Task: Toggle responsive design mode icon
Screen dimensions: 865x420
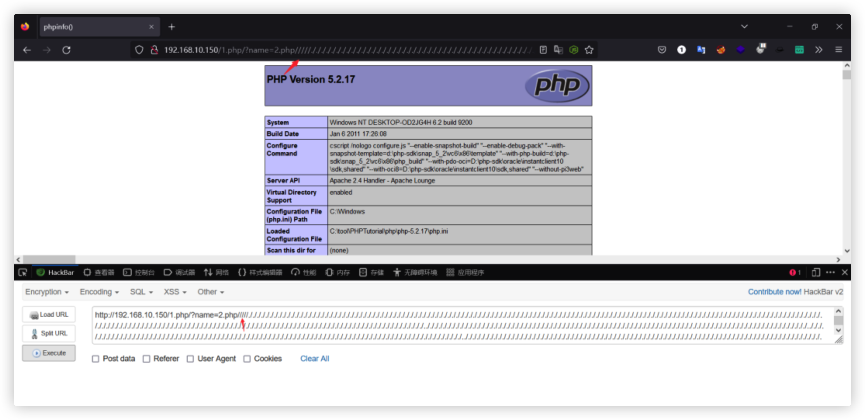Action: (816, 272)
